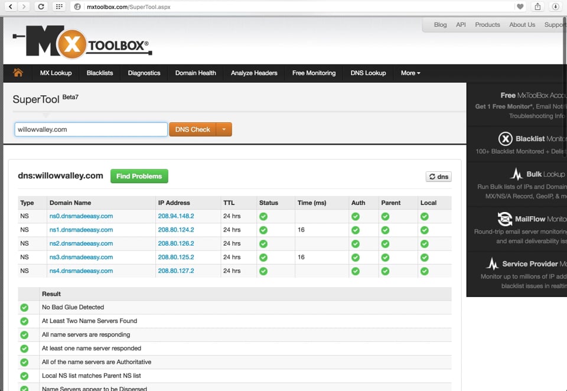Click the MailFlow Monitoring envelope icon
This screenshot has width=567, height=391.
(x=504, y=219)
